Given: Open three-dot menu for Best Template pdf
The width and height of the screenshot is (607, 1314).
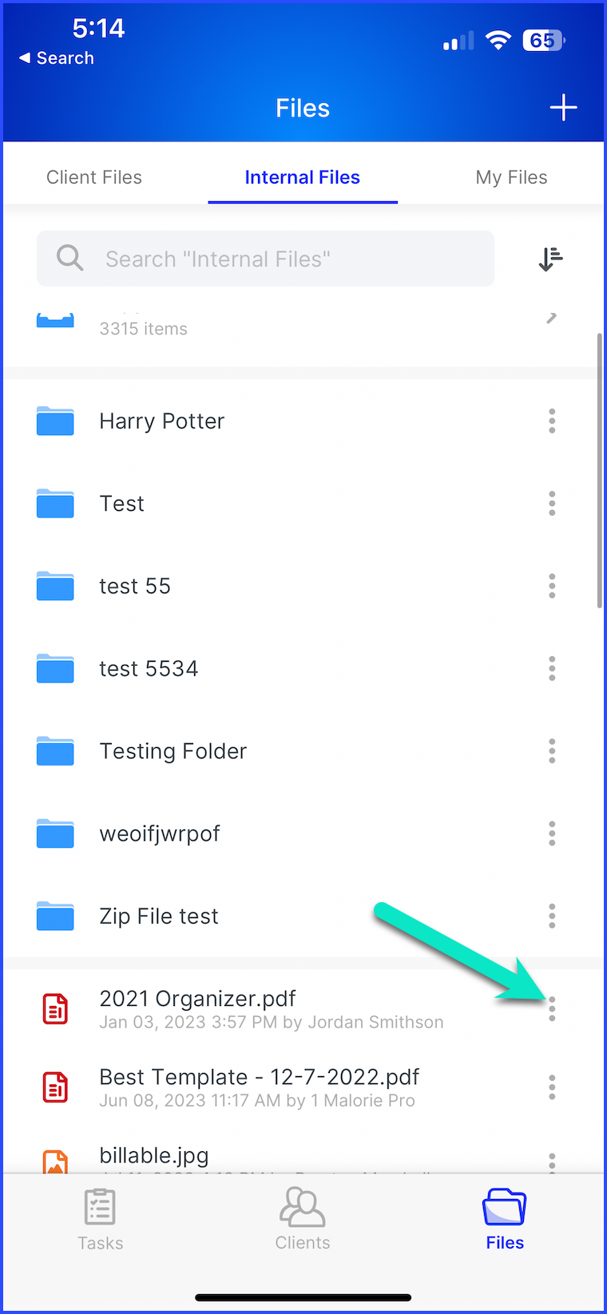Looking at the screenshot, I should 552,1087.
